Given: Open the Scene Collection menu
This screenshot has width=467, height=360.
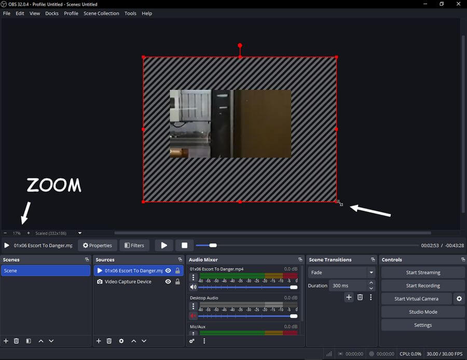Looking at the screenshot, I should (x=101, y=13).
